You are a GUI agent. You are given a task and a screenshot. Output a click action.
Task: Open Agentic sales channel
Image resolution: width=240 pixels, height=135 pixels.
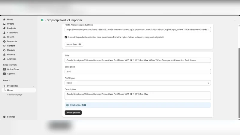(x=11, y=73)
